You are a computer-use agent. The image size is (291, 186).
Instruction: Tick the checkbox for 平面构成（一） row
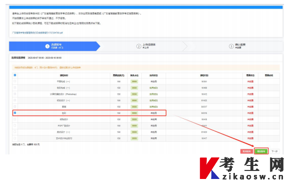coord(15,81)
